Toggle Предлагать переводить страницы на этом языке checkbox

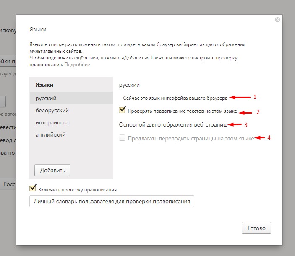click(x=122, y=138)
